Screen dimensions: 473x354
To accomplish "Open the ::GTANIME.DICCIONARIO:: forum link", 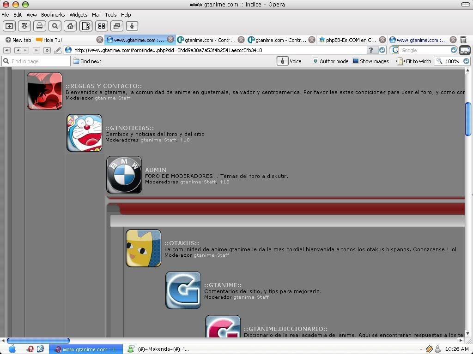I will pos(285,329).
